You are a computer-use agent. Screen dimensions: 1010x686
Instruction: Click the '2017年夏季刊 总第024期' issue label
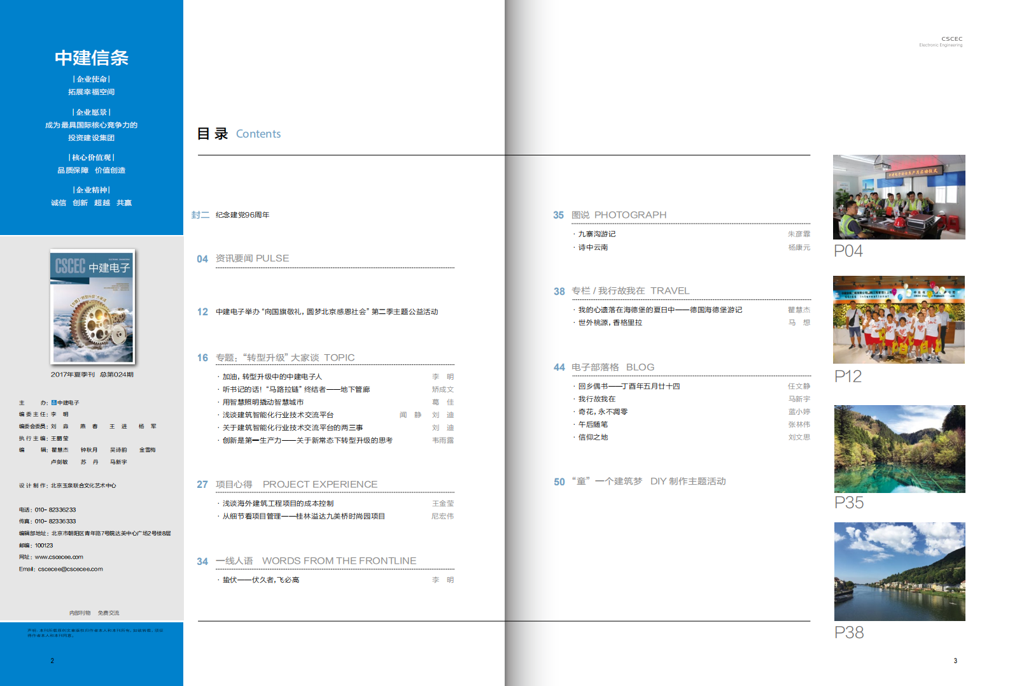point(92,375)
